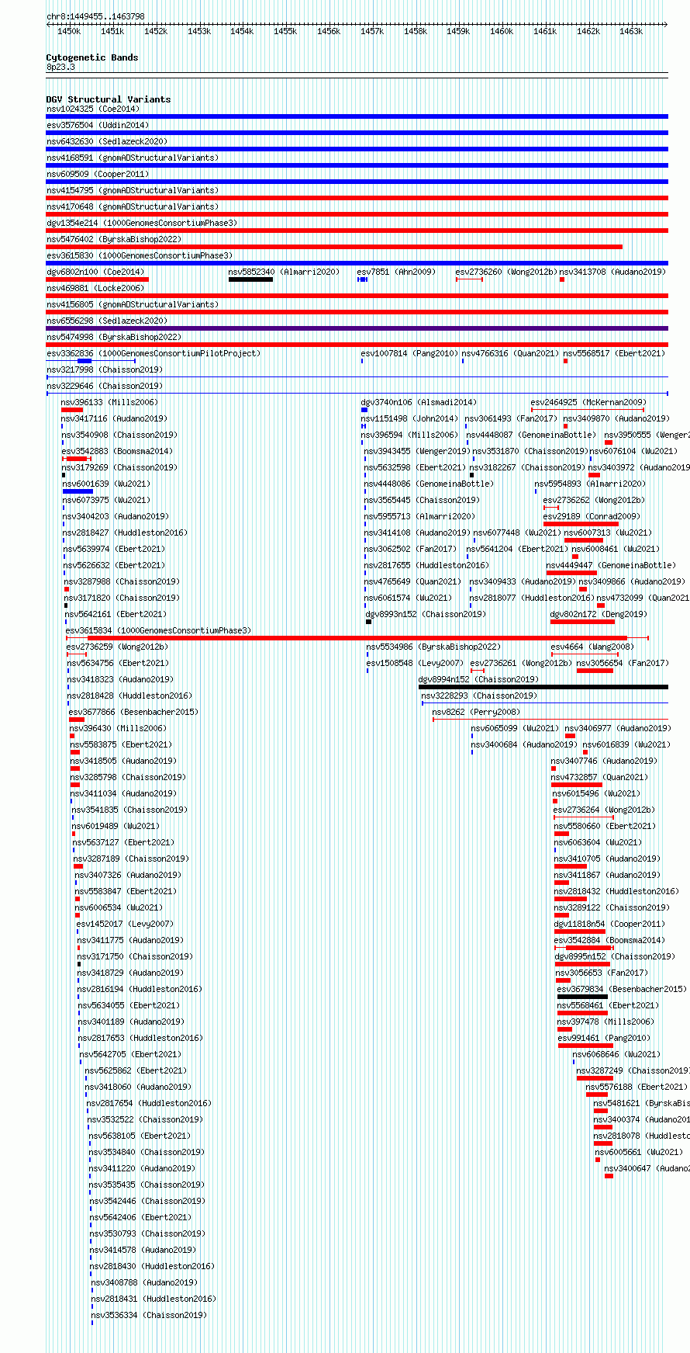Select the 1463k ruler position
Screen dimensions: 690x1353
631,31
